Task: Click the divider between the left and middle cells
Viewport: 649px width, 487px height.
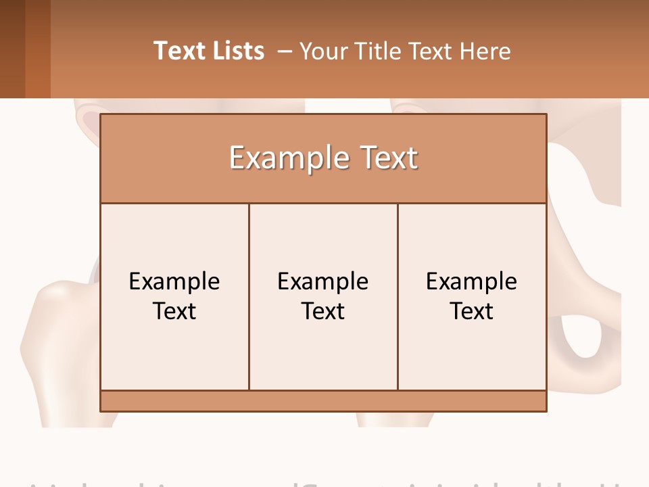Action: pos(249,296)
